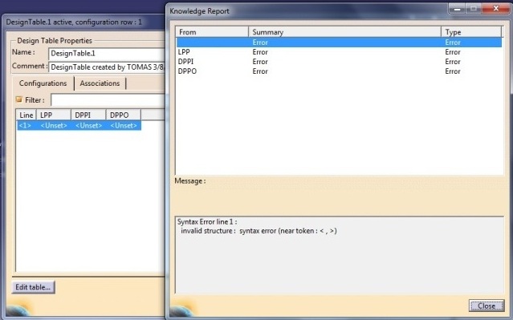Image resolution: width=513 pixels, height=320 pixels.
Task: Click the Unset value under LPP column
Action: pyautogui.click(x=54, y=126)
